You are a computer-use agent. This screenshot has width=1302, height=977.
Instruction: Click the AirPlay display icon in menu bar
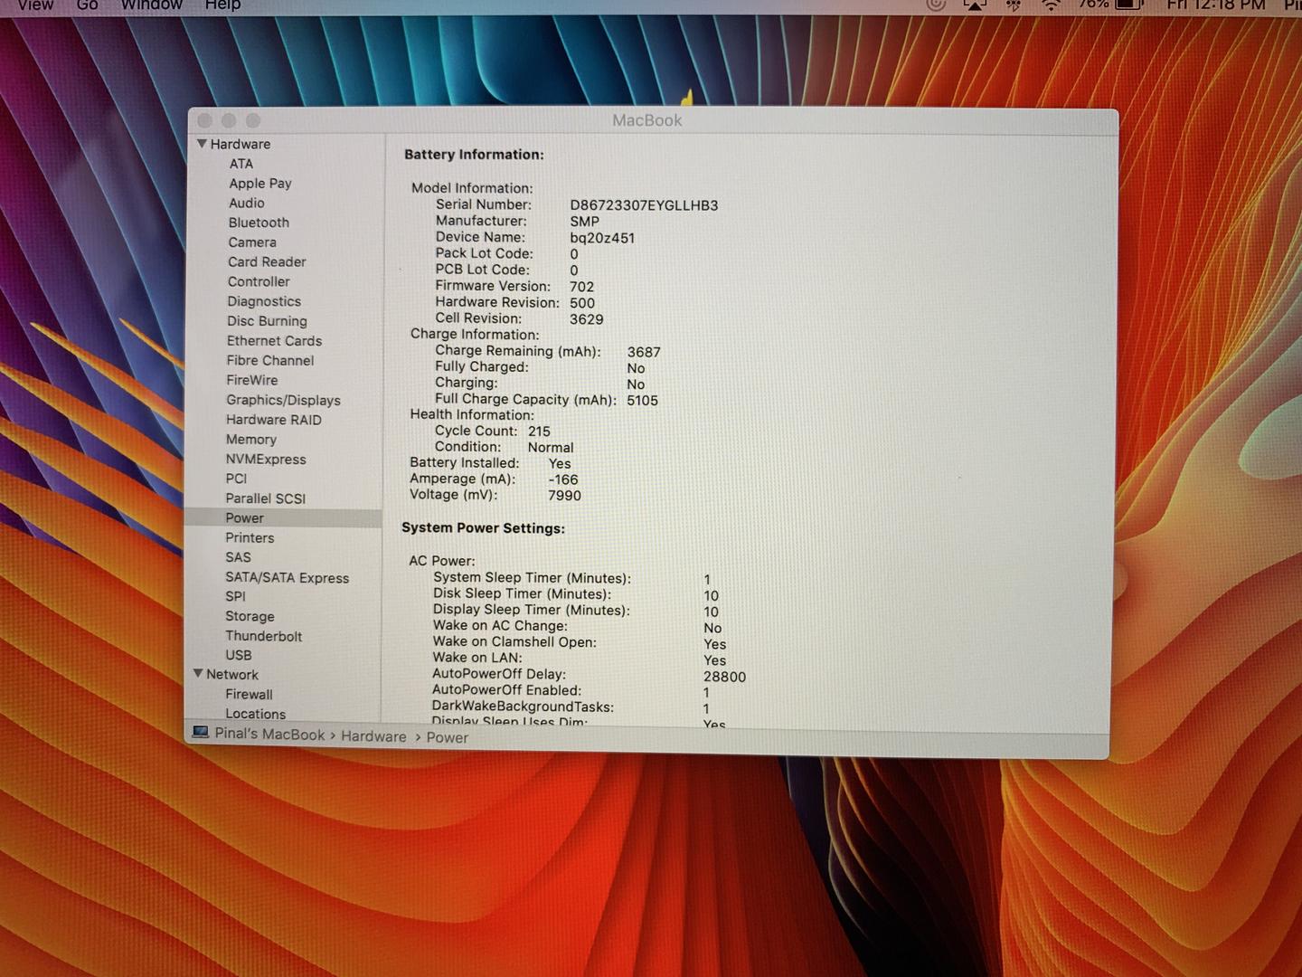tap(975, 5)
